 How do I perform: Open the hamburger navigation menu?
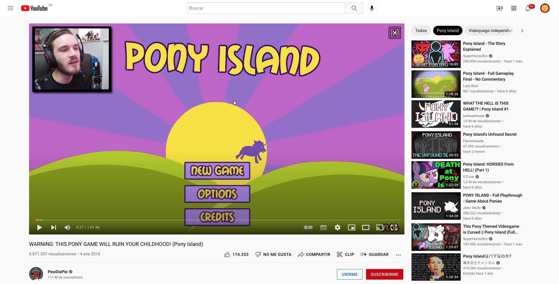11,8
